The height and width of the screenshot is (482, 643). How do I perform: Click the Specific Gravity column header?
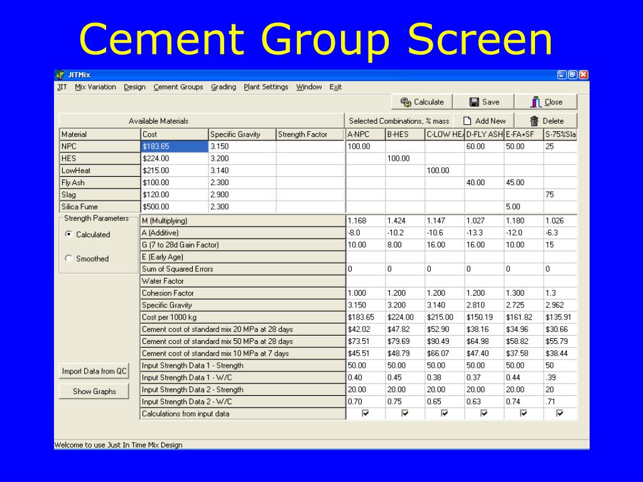(242, 134)
